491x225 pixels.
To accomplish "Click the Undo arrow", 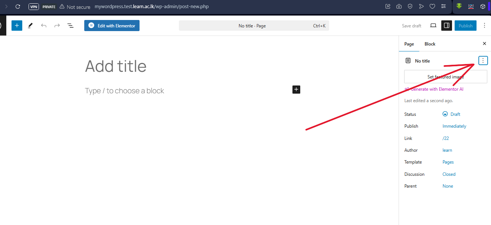I will pos(44,26).
